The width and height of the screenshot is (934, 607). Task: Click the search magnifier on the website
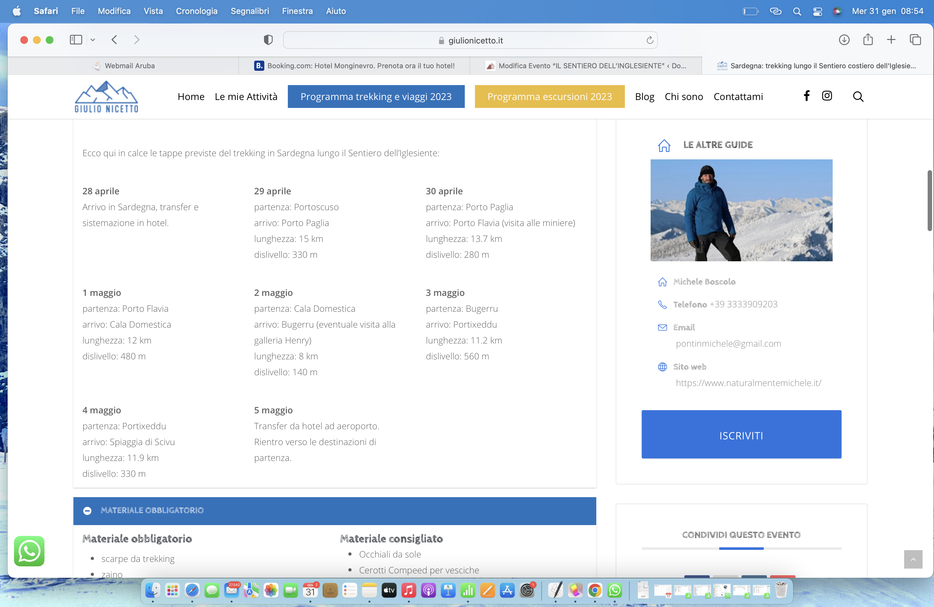tap(858, 97)
